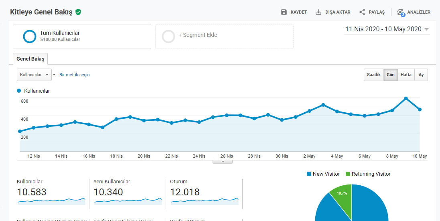Click the green Returning Visitor legend swatch
This screenshot has height=221, width=440.
[x=348, y=174]
